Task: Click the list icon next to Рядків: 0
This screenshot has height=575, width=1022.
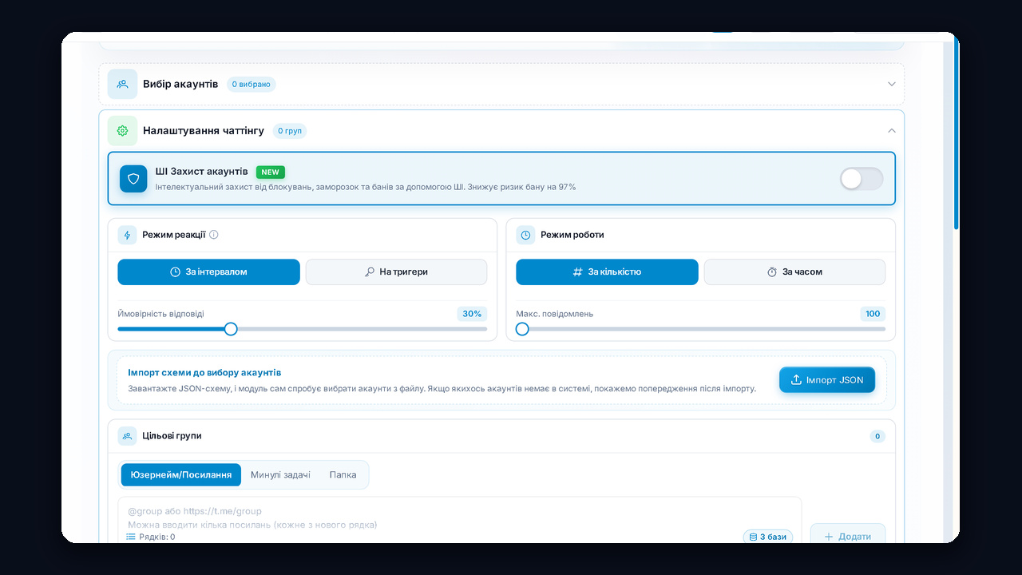Action: [132, 537]
